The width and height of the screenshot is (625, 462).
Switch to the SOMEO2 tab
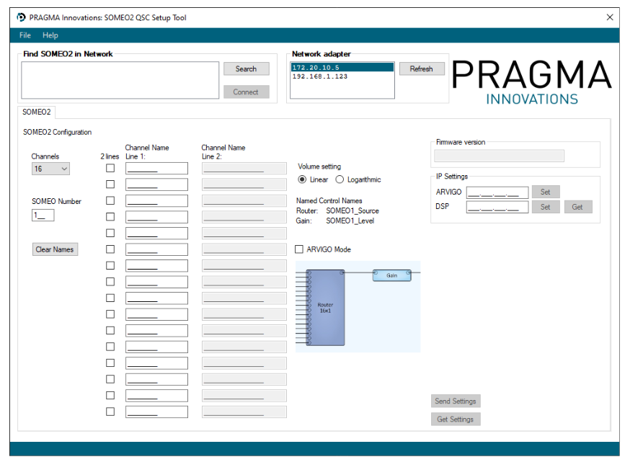(x=37, y=112)
